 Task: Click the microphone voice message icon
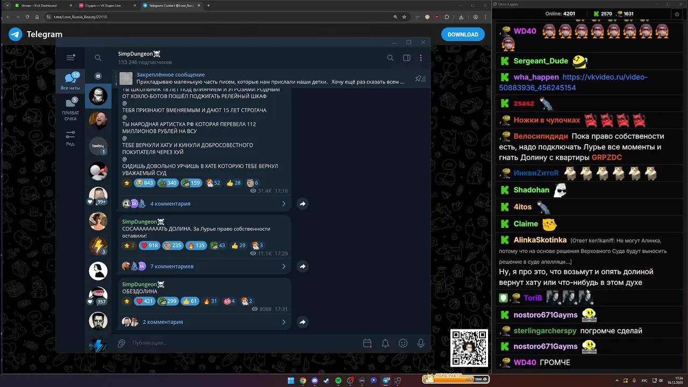point(421,343)
